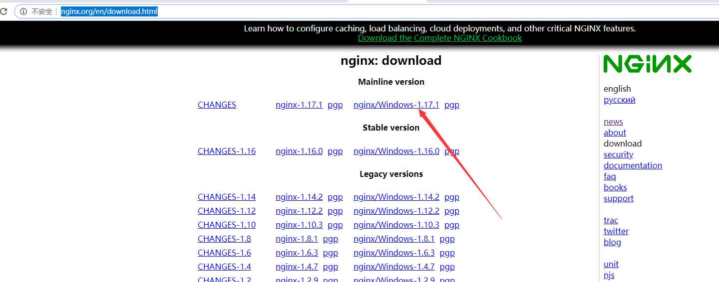719x282 pixels.
Task: Download nginx/Windows-1.17.1
Action: (x=396, y=105)
